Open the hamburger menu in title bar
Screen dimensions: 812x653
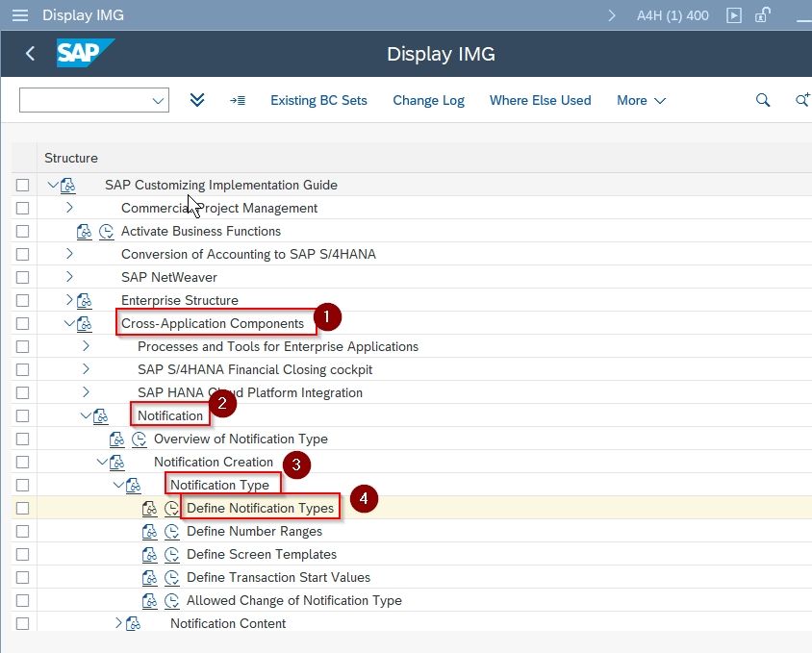(20, 15)
